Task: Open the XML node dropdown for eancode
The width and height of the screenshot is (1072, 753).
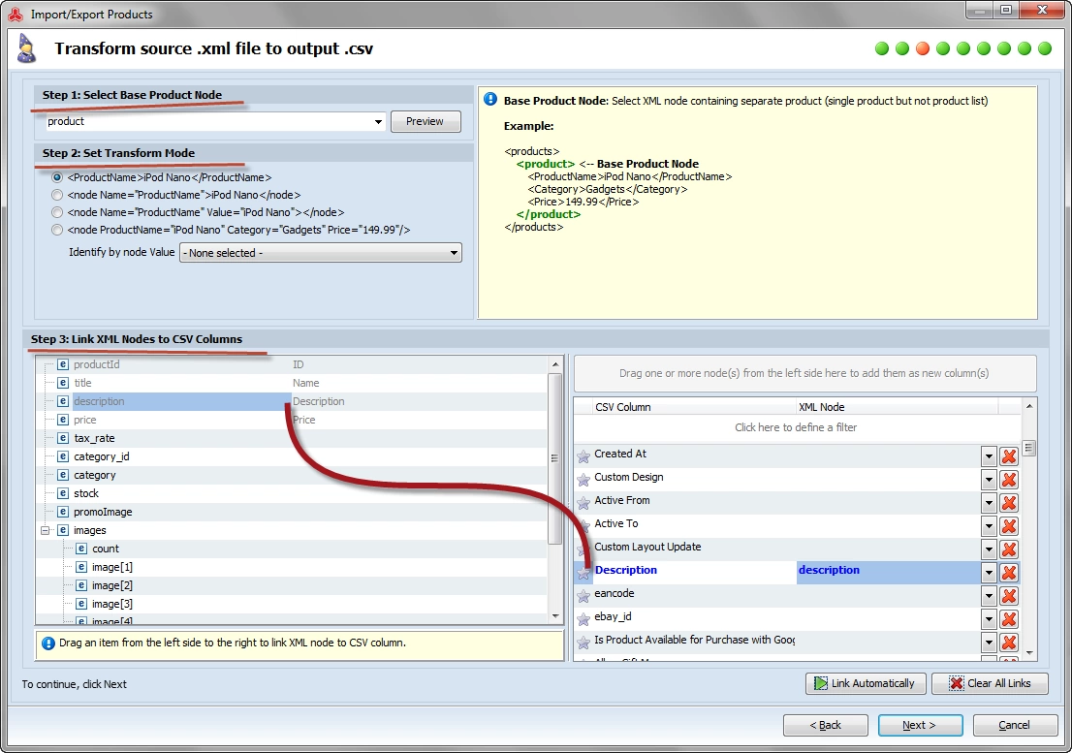Action: point(989,596)
